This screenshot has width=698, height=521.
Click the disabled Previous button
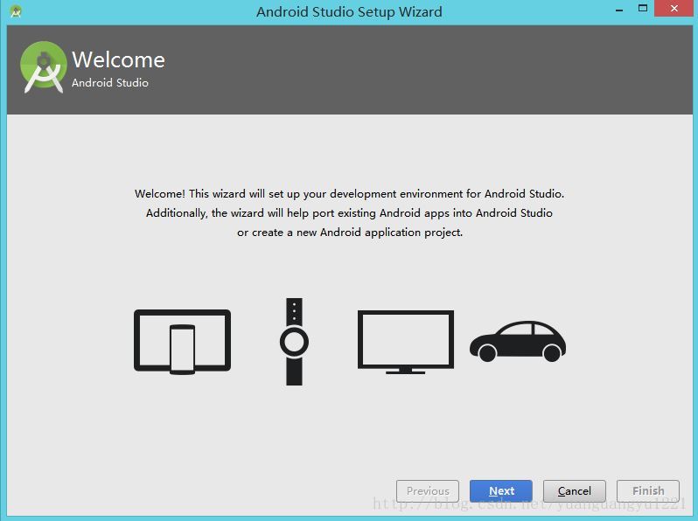click(x=428, y=490)
